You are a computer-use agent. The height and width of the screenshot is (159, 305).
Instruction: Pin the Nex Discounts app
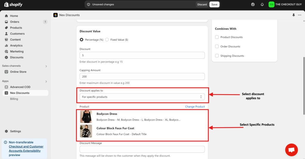pyautogui.click(x=293, y=15)
